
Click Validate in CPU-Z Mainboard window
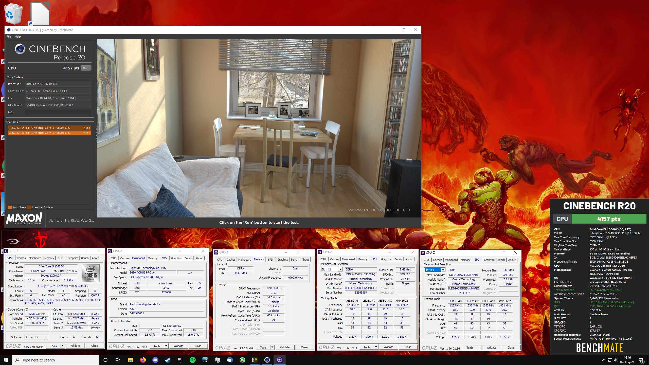pyautogui.click(x=178, y=346)
